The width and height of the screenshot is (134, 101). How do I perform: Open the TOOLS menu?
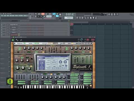(25, 16)
